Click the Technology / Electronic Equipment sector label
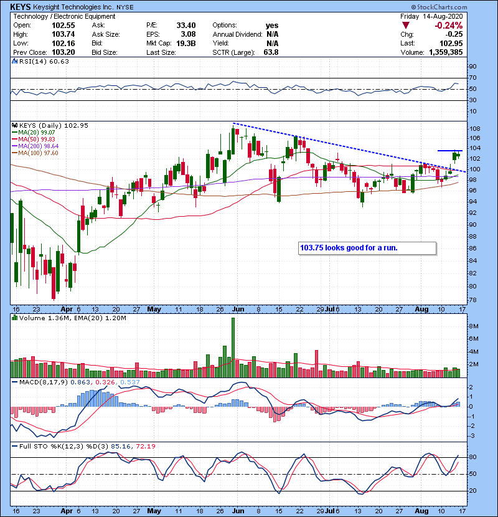 [64, 16]
